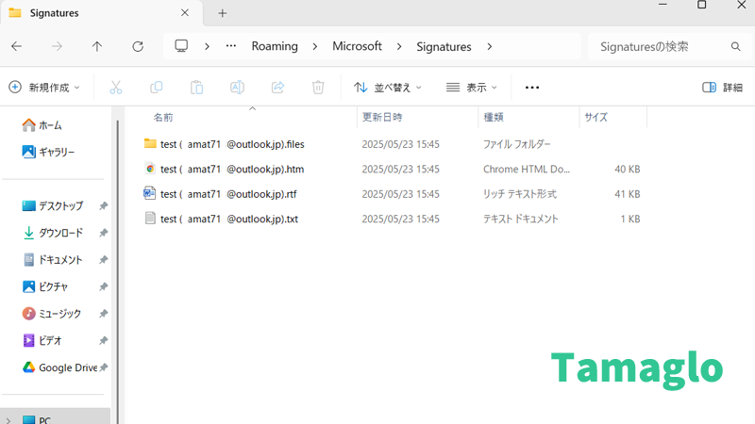The width and height of the screenshot is (755, 424).
Task: Select Microsoft in the address breadcrumb
Action: pos(357,46)
